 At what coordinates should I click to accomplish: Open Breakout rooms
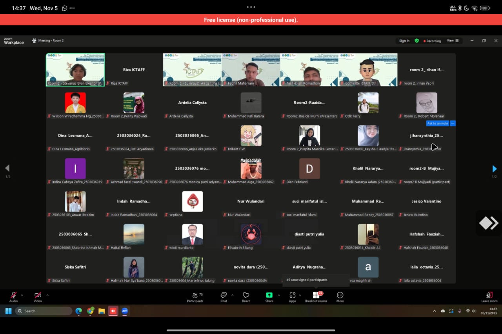316,297
